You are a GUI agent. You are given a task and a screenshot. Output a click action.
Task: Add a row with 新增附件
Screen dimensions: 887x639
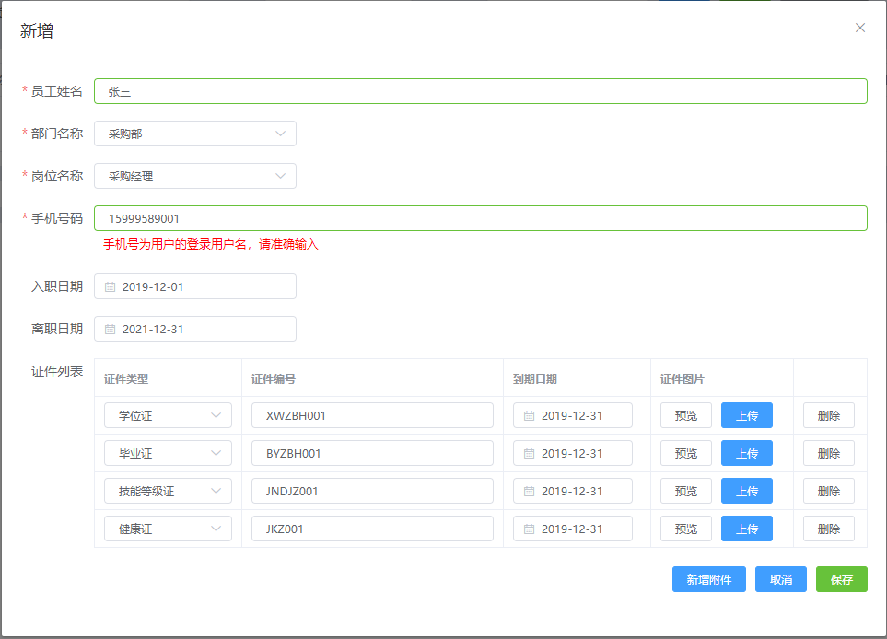pyautogui.click(x=708, y=579)
